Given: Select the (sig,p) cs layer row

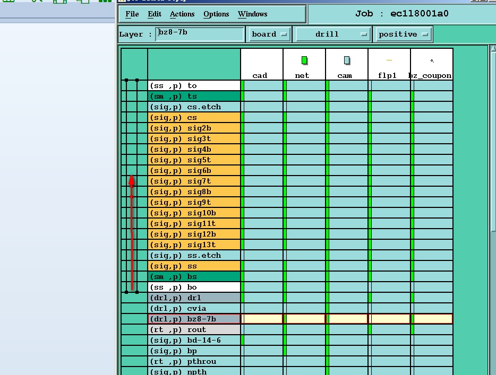Looking at the screenshot, I should pyautogui.click(x=194, y=118).
